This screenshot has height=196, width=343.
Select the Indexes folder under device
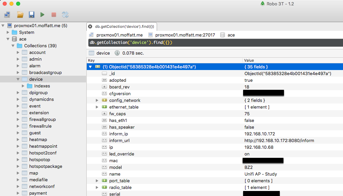(x=42, y=86)
